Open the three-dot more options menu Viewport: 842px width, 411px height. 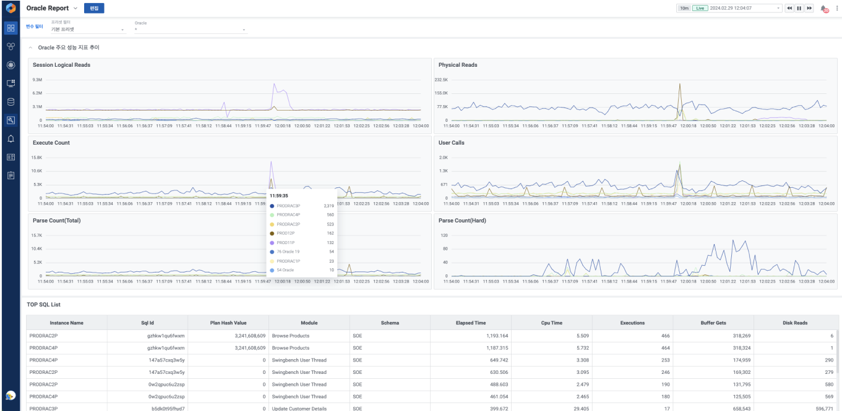click(836, 8)
